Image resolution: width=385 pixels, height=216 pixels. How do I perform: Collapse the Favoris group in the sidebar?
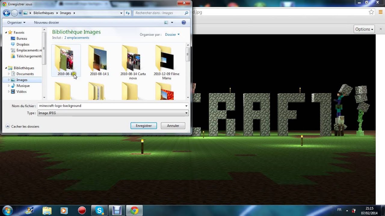(x=6, y=32)
